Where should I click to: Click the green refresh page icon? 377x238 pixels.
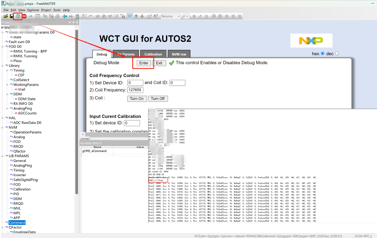(77, 16)
